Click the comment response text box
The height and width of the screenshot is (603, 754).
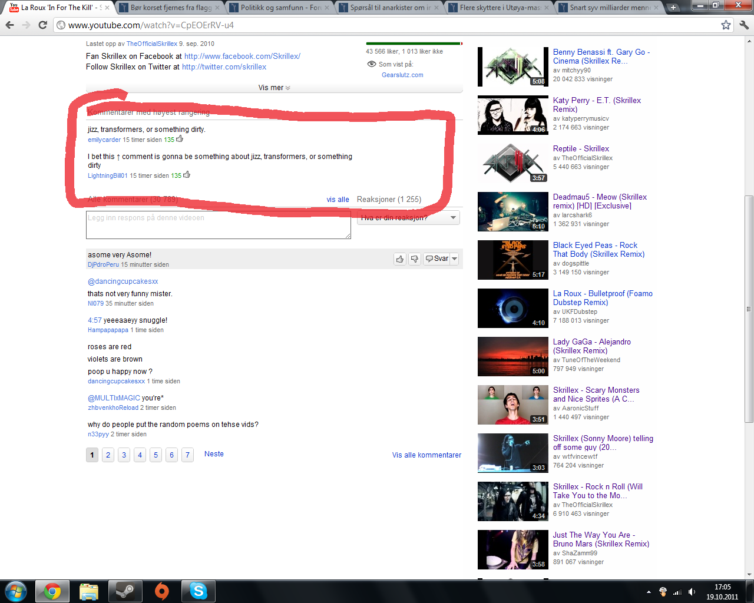click(219, 225)
